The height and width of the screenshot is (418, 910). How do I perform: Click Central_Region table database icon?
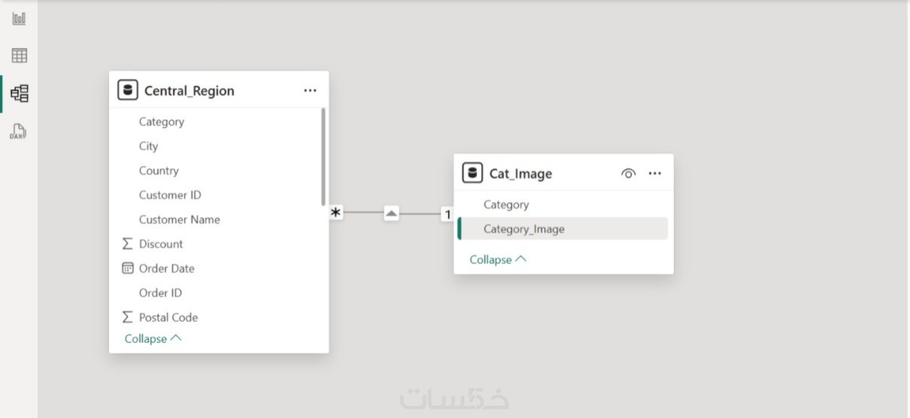click(x=128, y=90)
